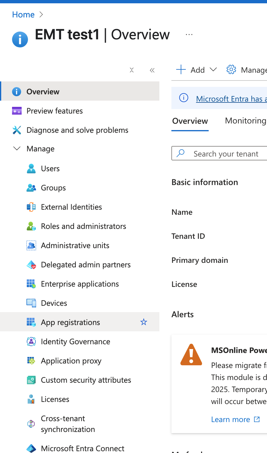Click the Primary domain label
This screenshot has height=453, width=267.
coord(200,260)
